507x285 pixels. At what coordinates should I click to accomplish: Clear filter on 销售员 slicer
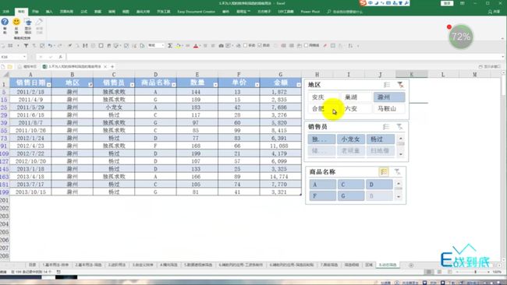tap(399, 127)
